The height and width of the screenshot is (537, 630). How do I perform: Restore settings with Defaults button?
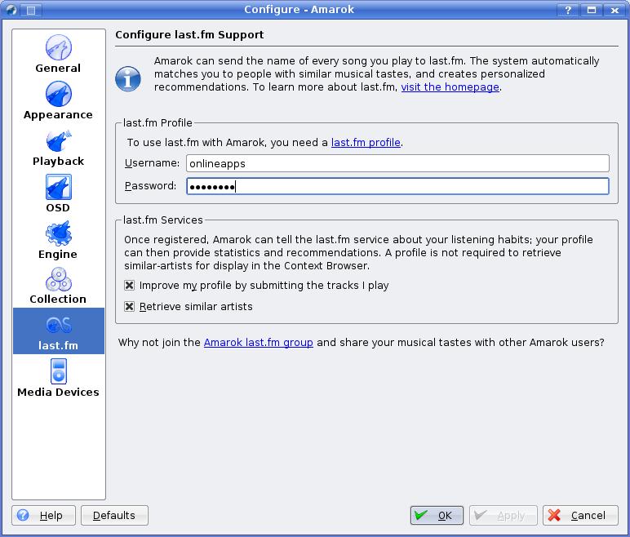click(114, 515)
